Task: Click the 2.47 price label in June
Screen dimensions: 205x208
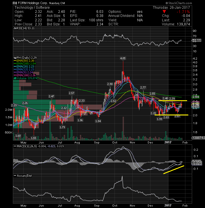Action: point(51,96)
